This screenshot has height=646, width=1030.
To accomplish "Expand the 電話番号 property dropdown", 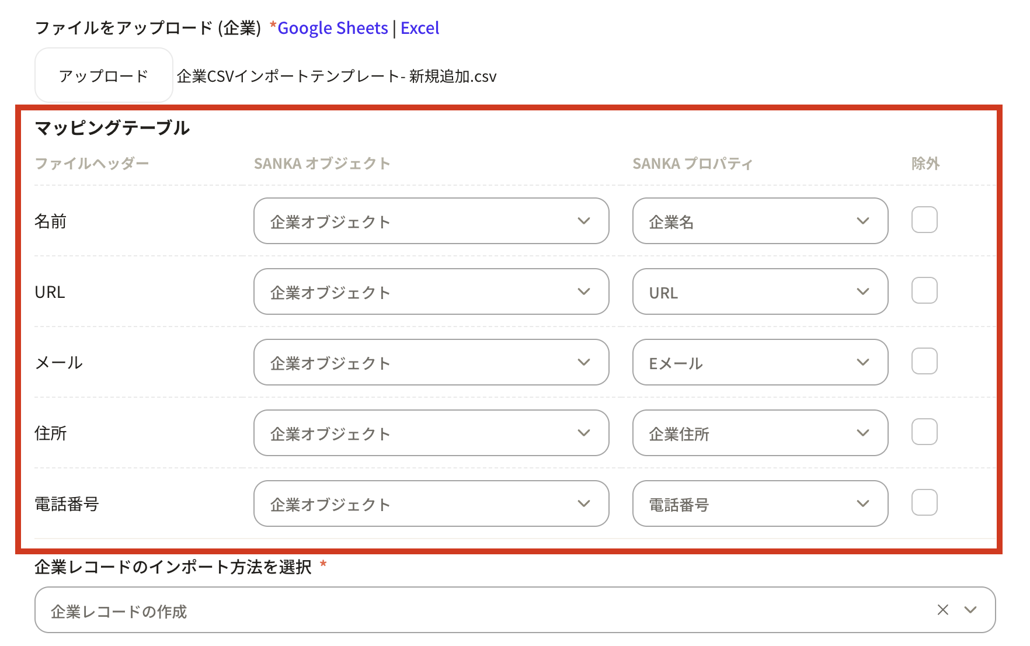I will tap(760, 504).
